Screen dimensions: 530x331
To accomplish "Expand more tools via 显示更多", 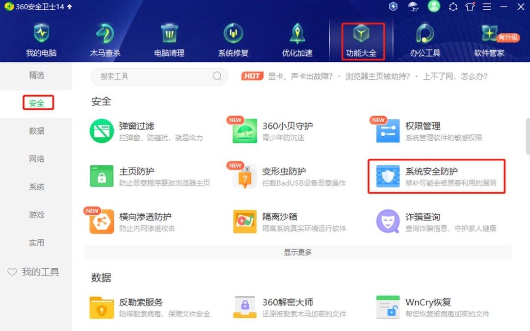I will [297, 252].
